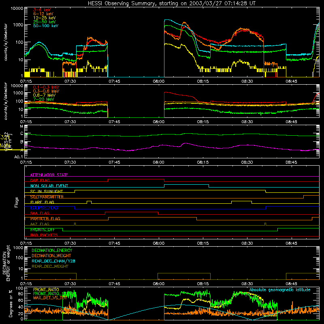This screenshot has height=324, width=324.
Task: Select the FRONTS_OFF flag label
Action: coord(43,230)
